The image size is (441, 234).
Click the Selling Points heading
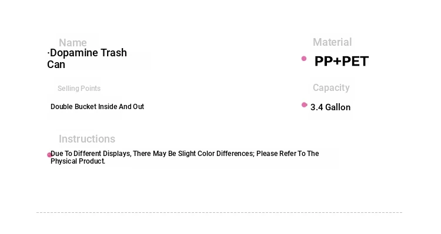79,89
